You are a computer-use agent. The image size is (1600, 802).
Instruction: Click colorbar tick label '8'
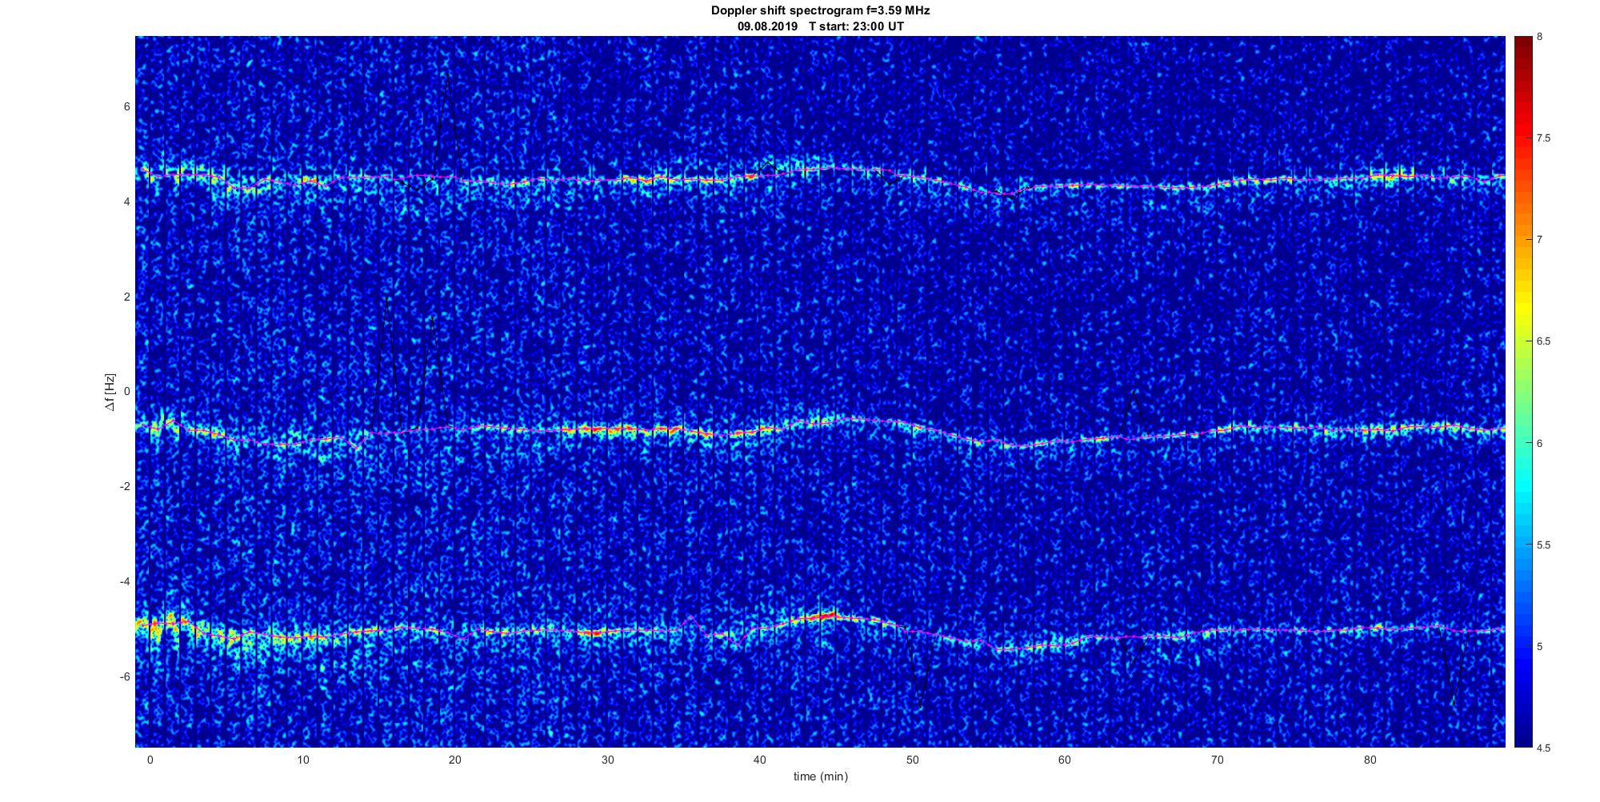tap(1540, 37)
